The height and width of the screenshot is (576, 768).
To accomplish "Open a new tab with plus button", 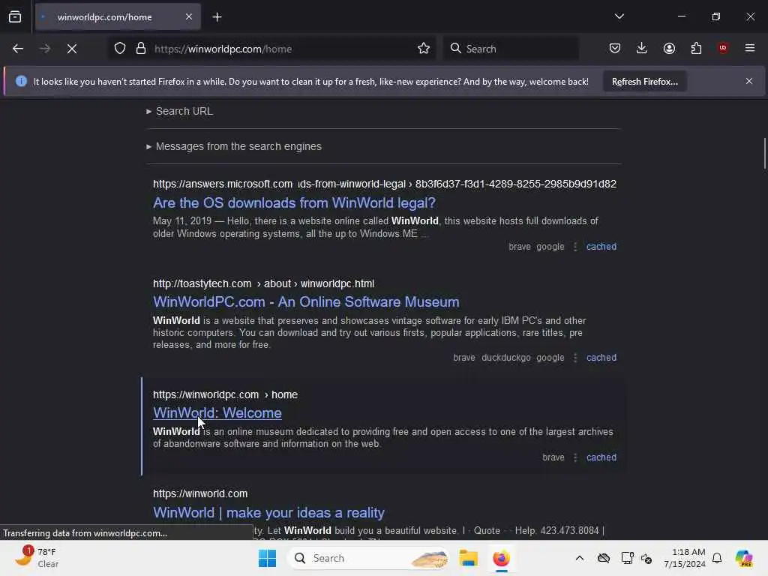I will point(217,17).
